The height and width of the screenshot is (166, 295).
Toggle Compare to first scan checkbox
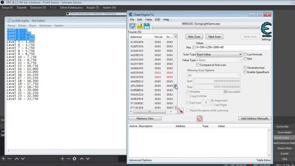[x=198, y=65]
